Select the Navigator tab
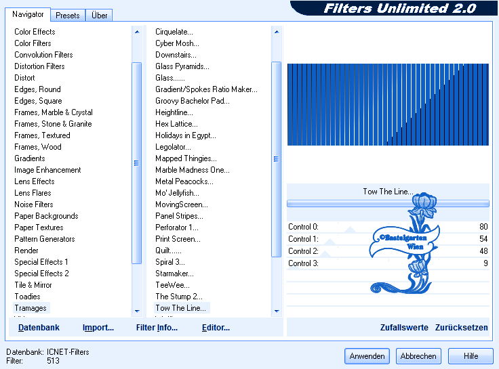This screenshot has width=499, height=369. (x=28, y=14)
